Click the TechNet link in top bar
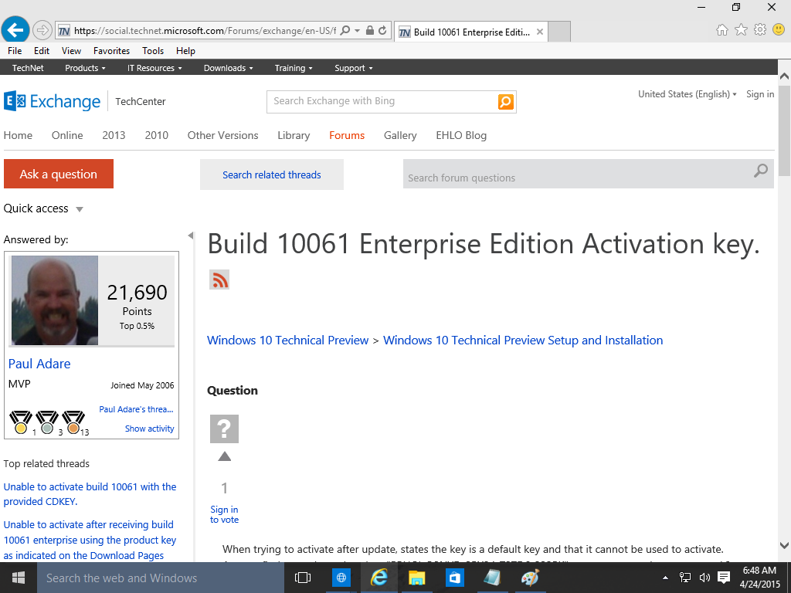 (28, 68)
